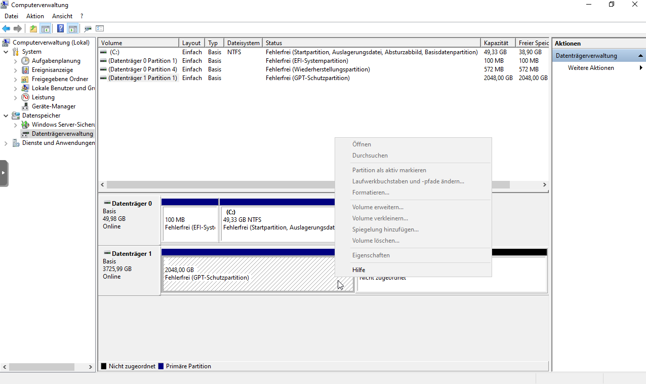This screenshot has width=646, height=384.
Task: Sort by the Dateisystem column header
Action: (x=244, y=43)
